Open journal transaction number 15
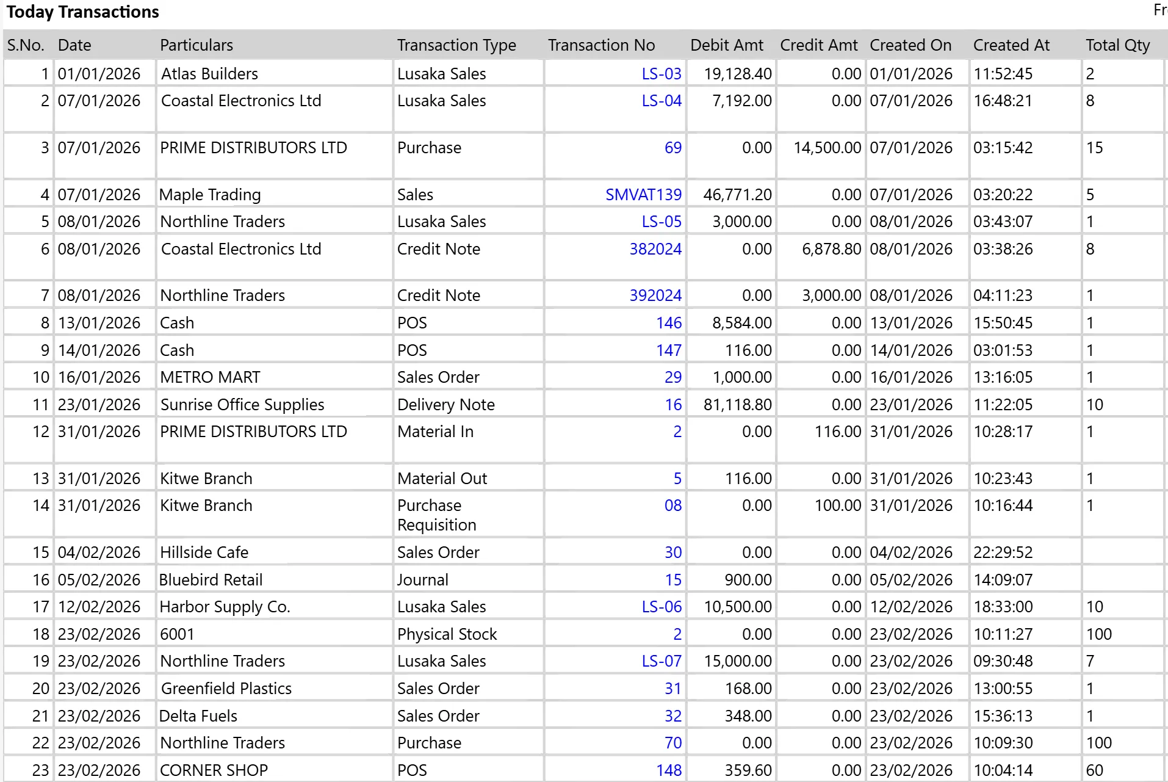The height and width of the screenshot is (782, 1168). pyautogui.click(x=673, y=580)
